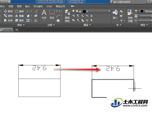Open the A360 ribbon tab

point(49,6)
